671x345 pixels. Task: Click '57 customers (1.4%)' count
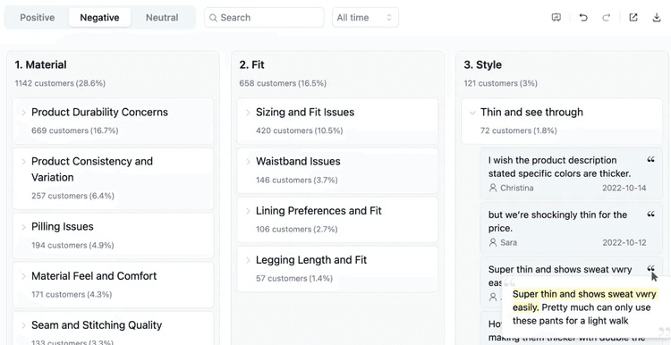click(294, 278)
